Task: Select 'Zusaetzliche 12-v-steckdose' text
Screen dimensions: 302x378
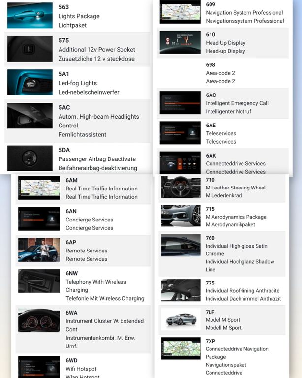Action: click(96, 59)
